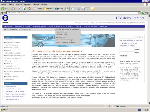Click the Refresh page icon

pos(25,9)
